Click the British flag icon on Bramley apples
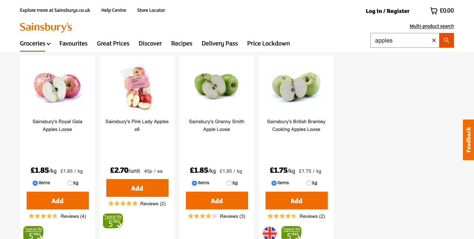Screen dimensions: 474x239 point(270,233)
